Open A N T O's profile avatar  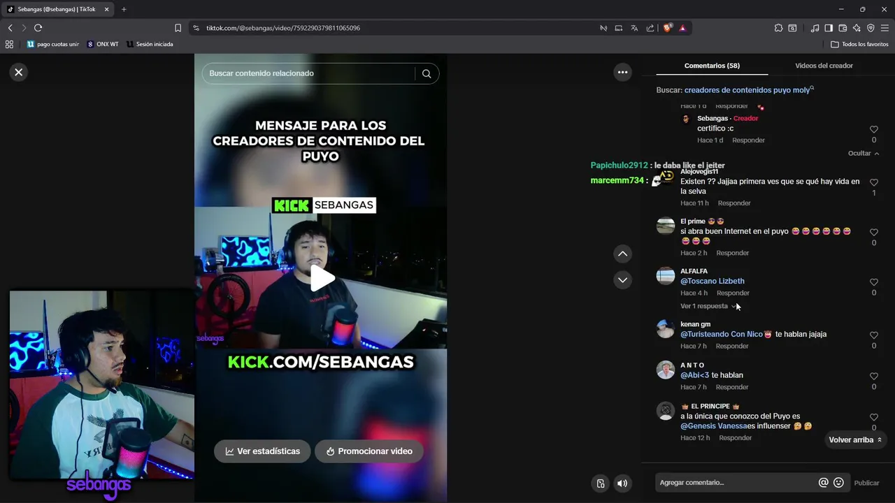(666, 370)
